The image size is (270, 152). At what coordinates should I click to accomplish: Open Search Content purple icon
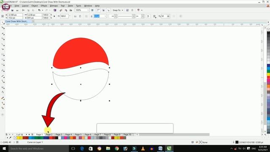coord(55,10)
